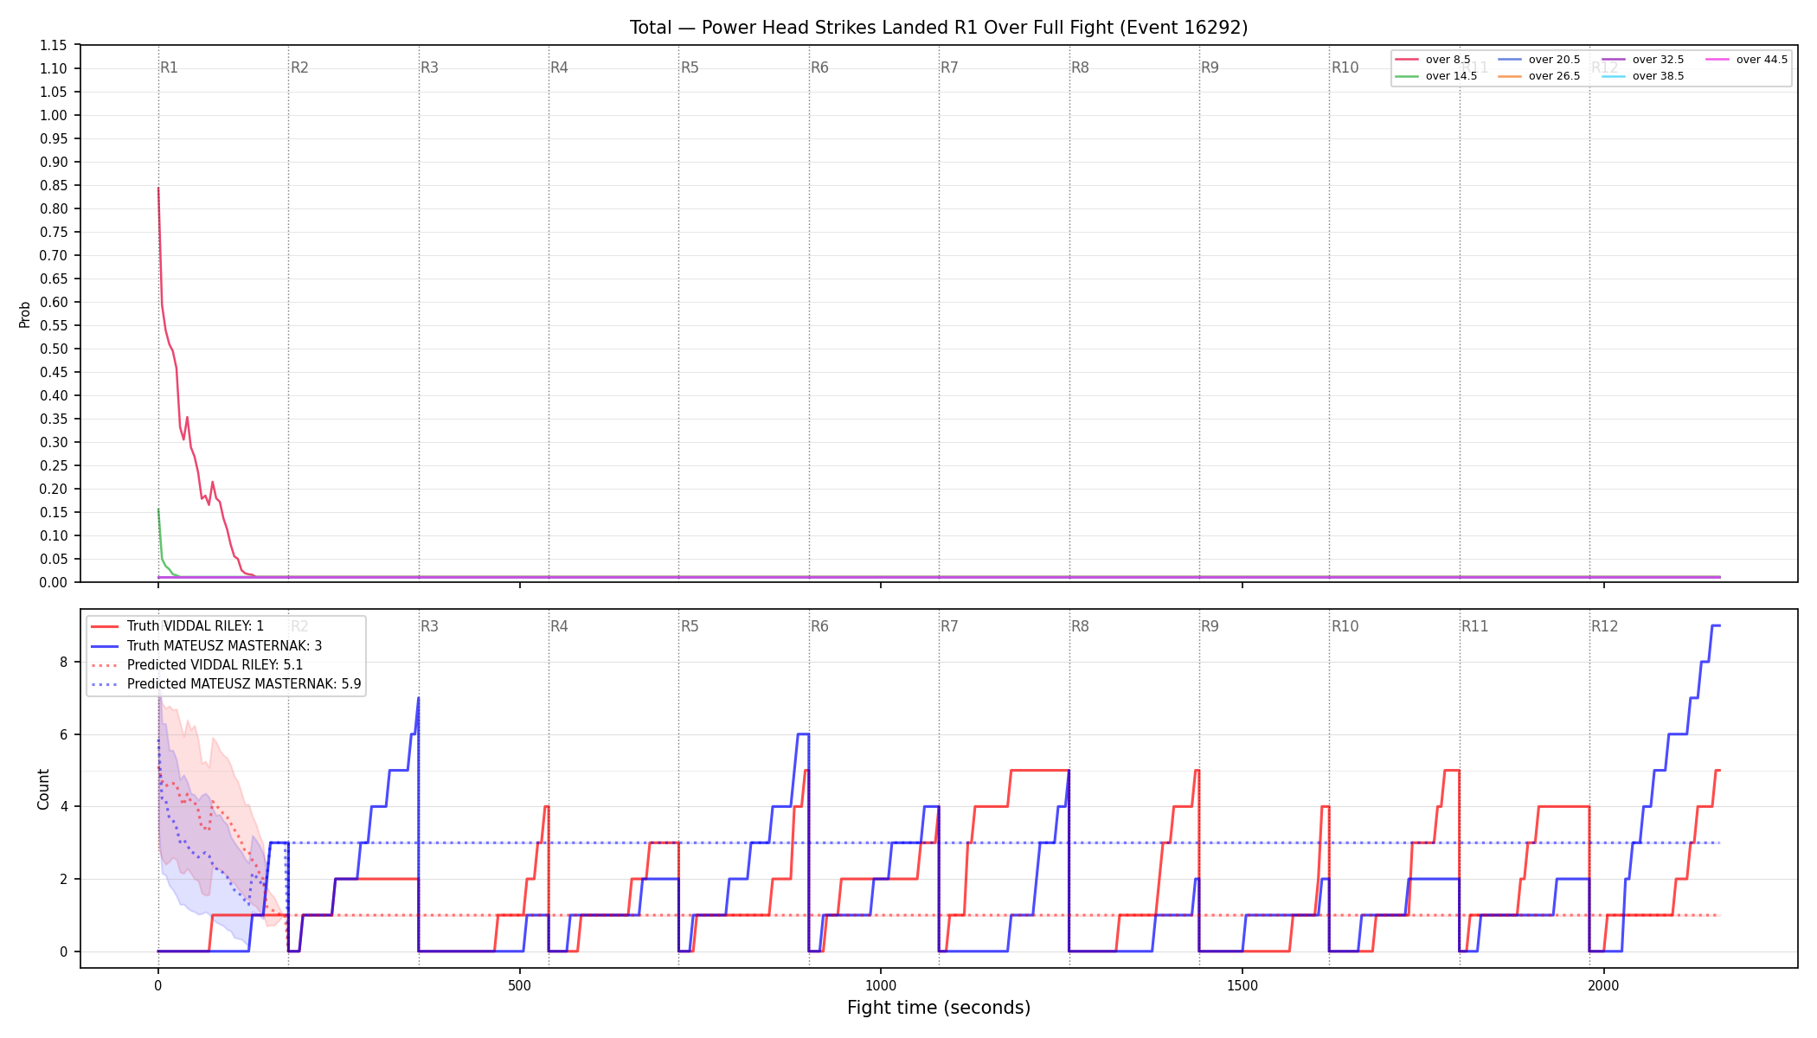Click the 1000 tick on the time axis
Image resolution: width=1817 pixels, height=1038 pixels.
pos(881,985)
